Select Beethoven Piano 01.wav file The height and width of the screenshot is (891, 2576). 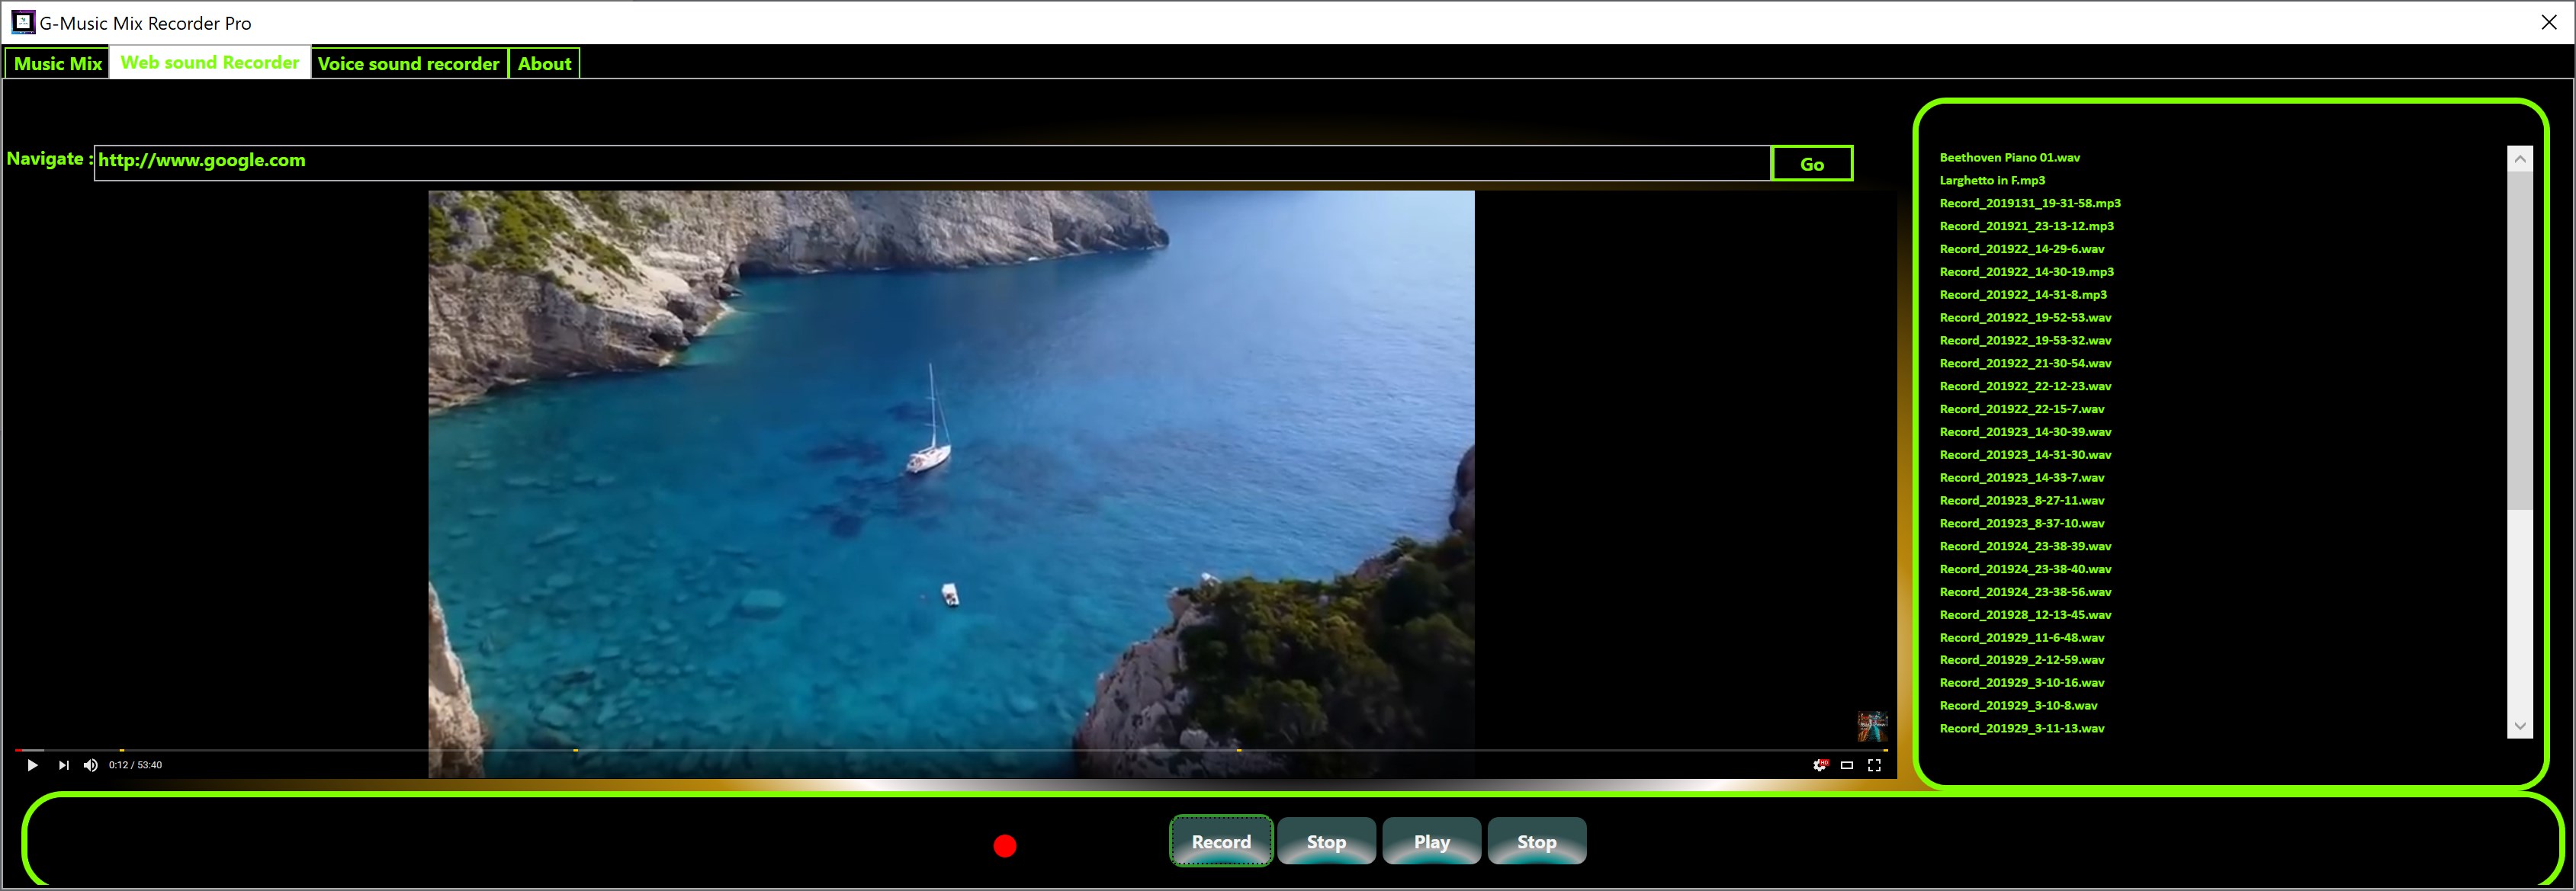point(2009,157)
